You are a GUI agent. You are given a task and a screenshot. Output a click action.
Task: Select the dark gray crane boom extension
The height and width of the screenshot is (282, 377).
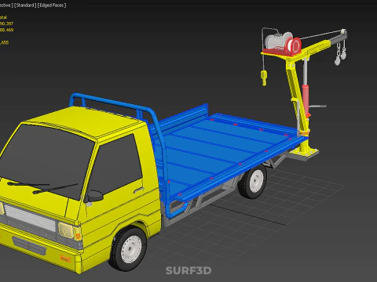click(339, 38)
